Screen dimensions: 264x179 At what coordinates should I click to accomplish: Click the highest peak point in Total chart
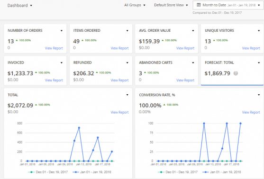coord(79,128)
